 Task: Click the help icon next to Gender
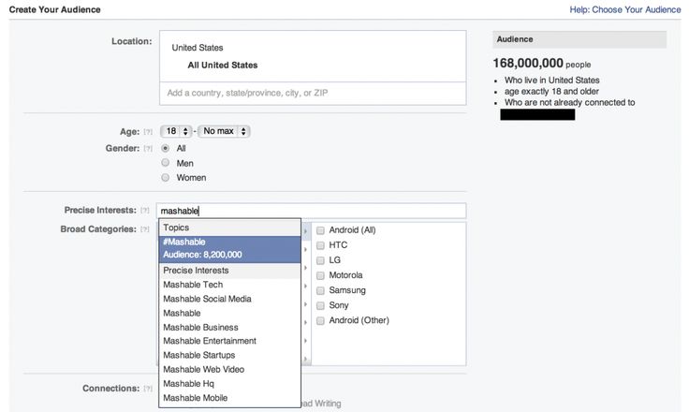[x=148, y=149]
